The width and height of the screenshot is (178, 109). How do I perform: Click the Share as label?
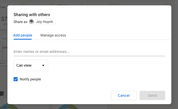pyautogui.click(x=20, y=22)
